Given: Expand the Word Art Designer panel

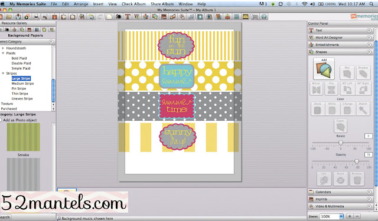Looking at the screenshot, I should (x=369, y=38).
